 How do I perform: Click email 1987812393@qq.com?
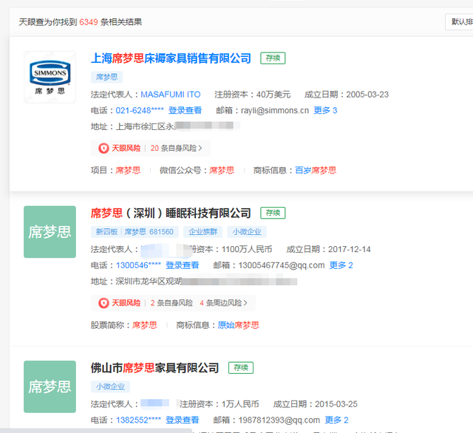pyautogui.click(x=279, y=420)
